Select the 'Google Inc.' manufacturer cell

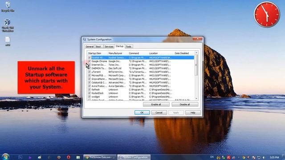[114, 61]
